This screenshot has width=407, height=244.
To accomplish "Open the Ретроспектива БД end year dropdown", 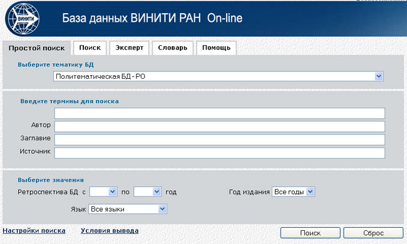I will click(147, 192).
